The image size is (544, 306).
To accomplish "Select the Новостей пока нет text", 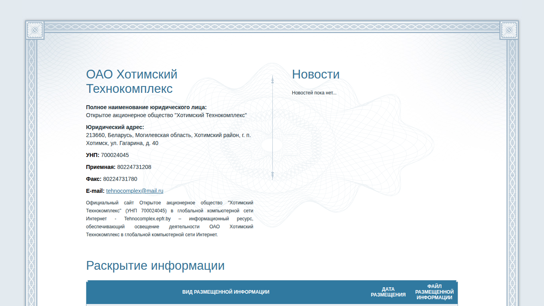I will pyautogui.click(x=314, y=93).
